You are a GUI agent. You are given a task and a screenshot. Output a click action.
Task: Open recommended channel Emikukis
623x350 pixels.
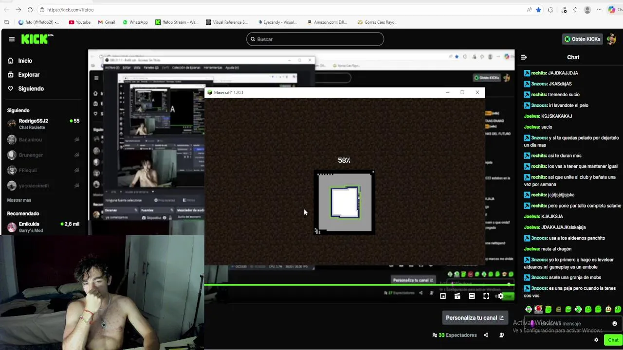[x=43, y=227]
